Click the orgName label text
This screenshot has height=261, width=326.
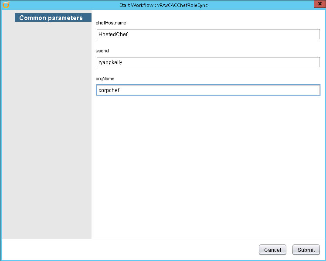pos(105,79)
